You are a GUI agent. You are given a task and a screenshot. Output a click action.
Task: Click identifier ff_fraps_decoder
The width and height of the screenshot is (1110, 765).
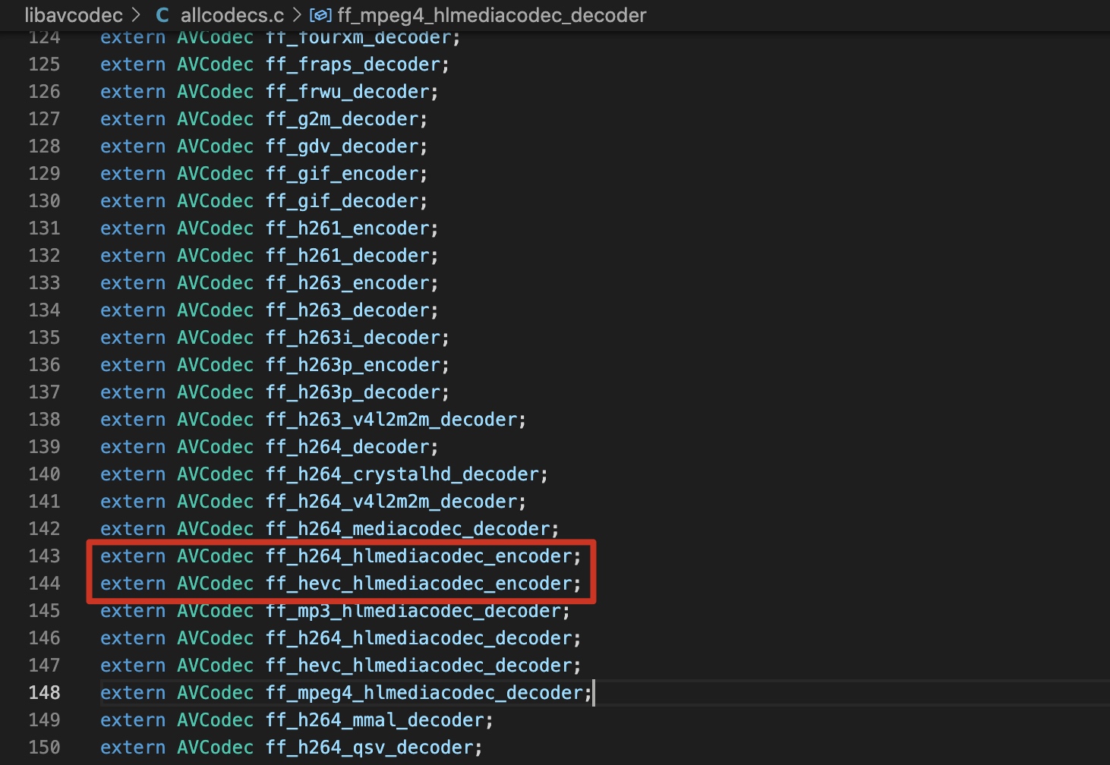353,65
